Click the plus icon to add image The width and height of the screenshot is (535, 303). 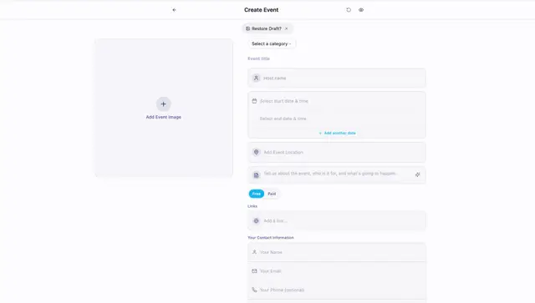click(164, 104)
